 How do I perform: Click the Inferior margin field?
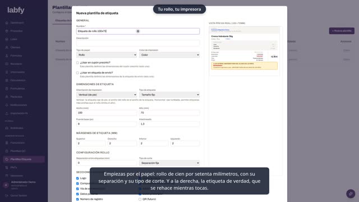coord(154,144)
